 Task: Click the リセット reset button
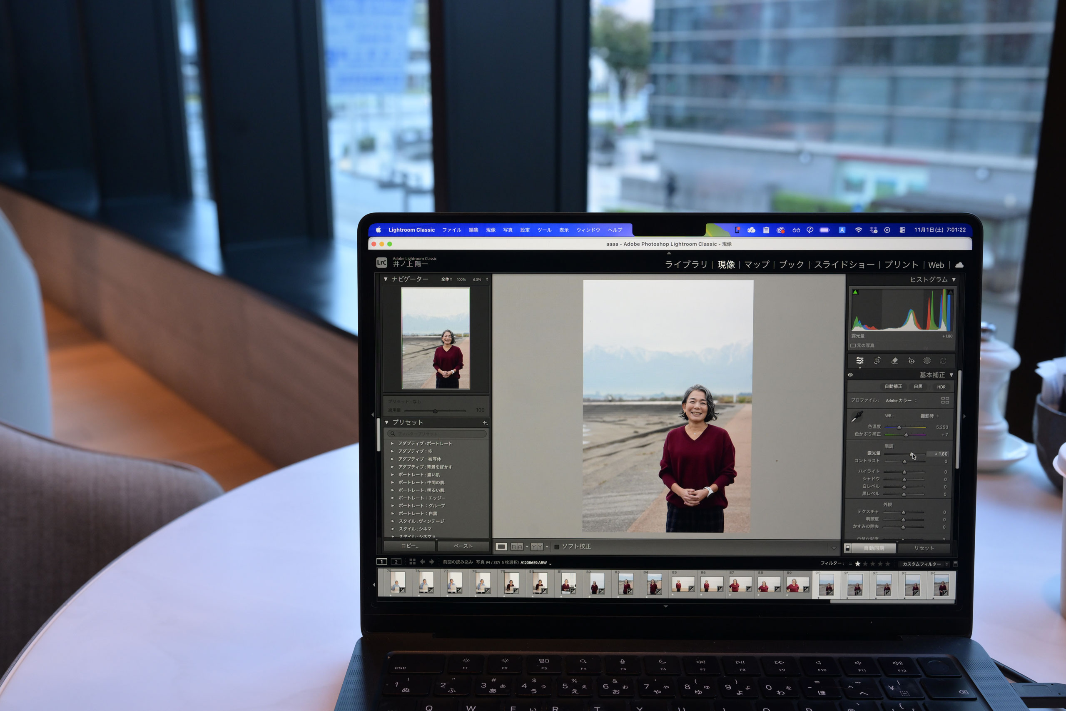click(x=924, y=548)
